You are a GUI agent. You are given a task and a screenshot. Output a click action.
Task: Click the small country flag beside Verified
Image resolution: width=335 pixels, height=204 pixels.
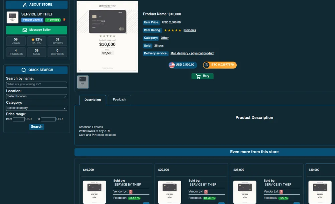64,20
